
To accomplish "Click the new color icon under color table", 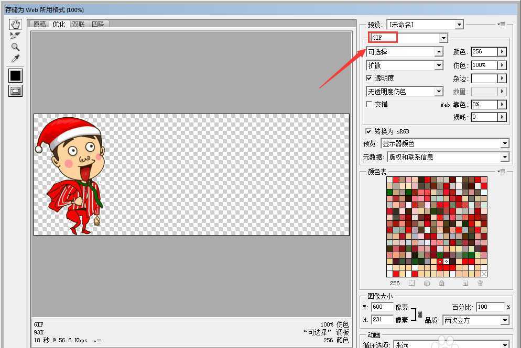I will (x=465, y=283).
